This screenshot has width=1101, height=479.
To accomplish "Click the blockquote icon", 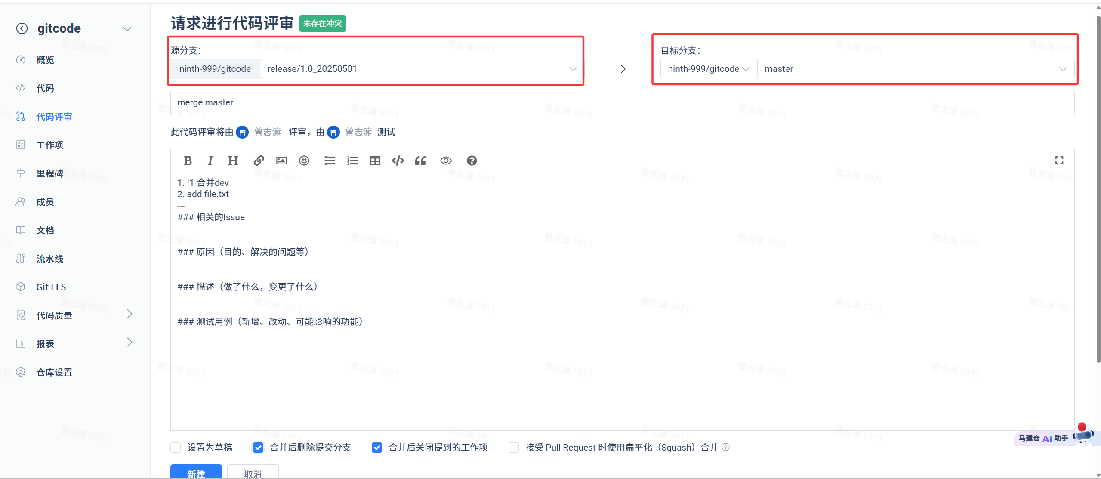I will tap(420, 161).
